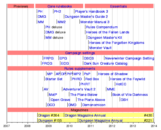This screenshot has width=161, height=130.
Task: Click the Monster Manual 3 link
Action: pos(95,22)
